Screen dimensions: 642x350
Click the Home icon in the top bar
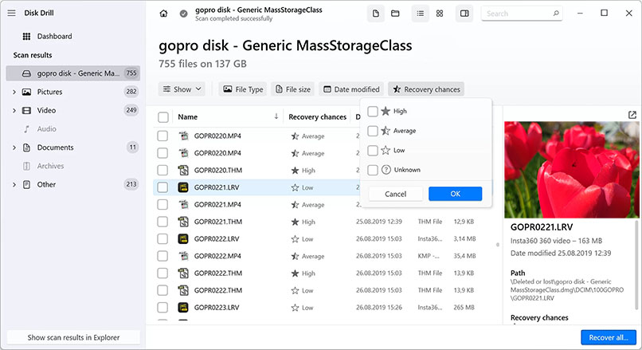pos(163,14)
